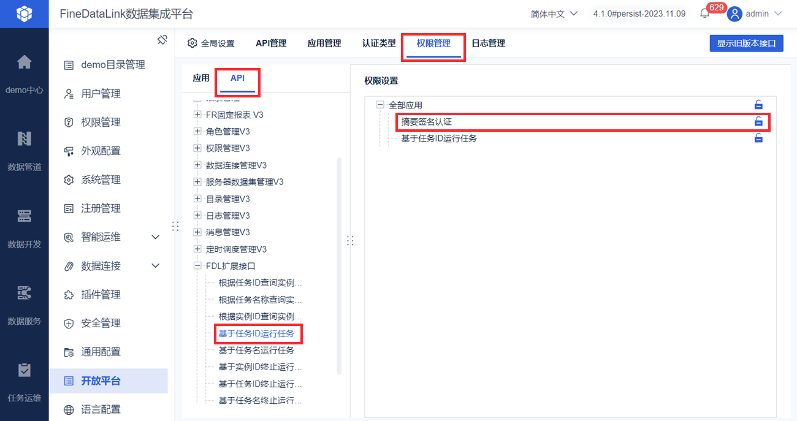Click 显示旧版本接口 button
The width and height of the screenshot is (797, 421).
point(746,44)
